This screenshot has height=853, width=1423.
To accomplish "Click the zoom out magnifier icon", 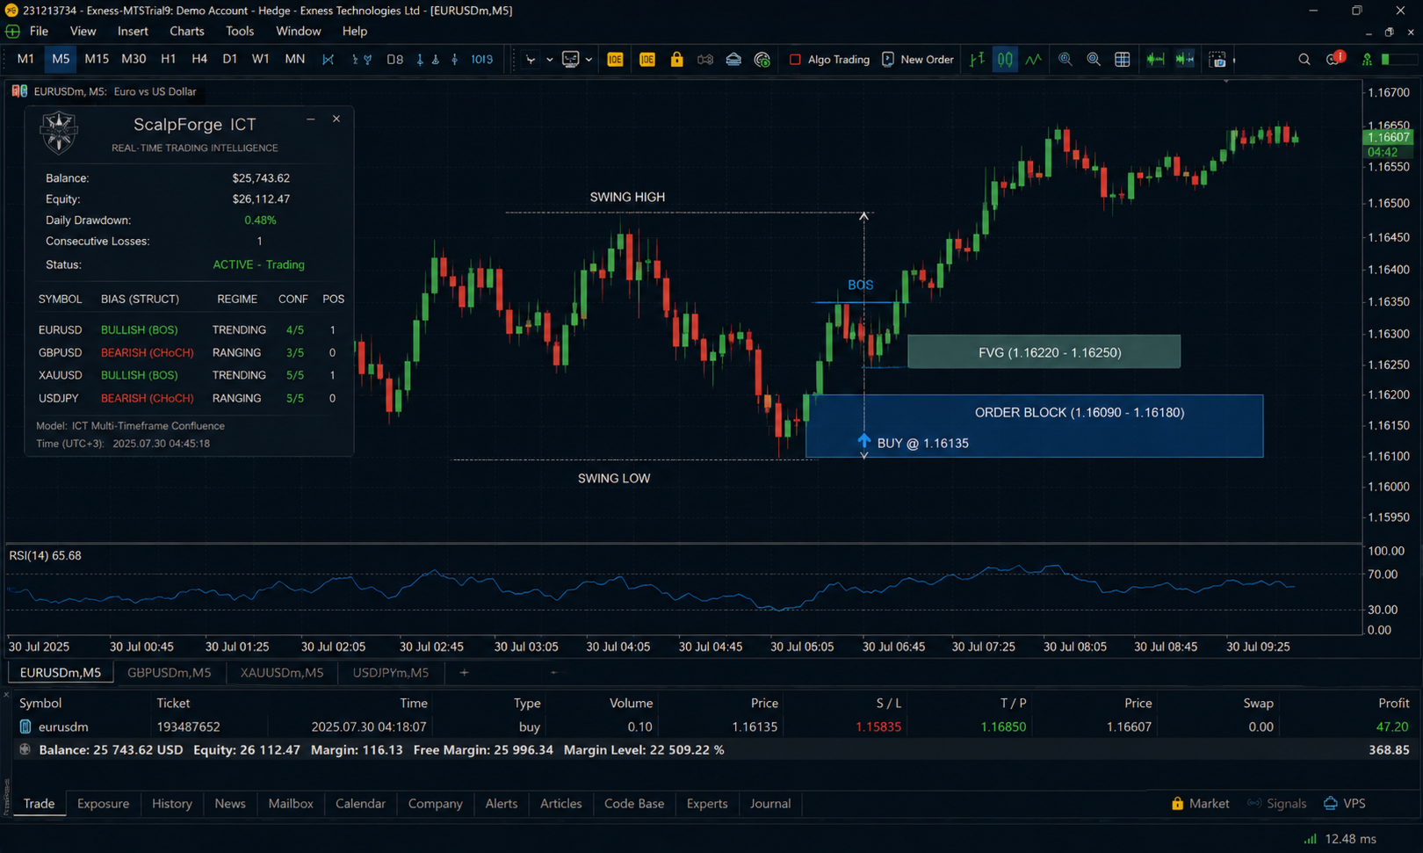I will point(1094,60).
